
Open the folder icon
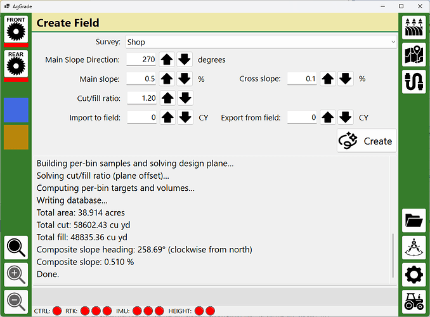[x=414, y=220]
